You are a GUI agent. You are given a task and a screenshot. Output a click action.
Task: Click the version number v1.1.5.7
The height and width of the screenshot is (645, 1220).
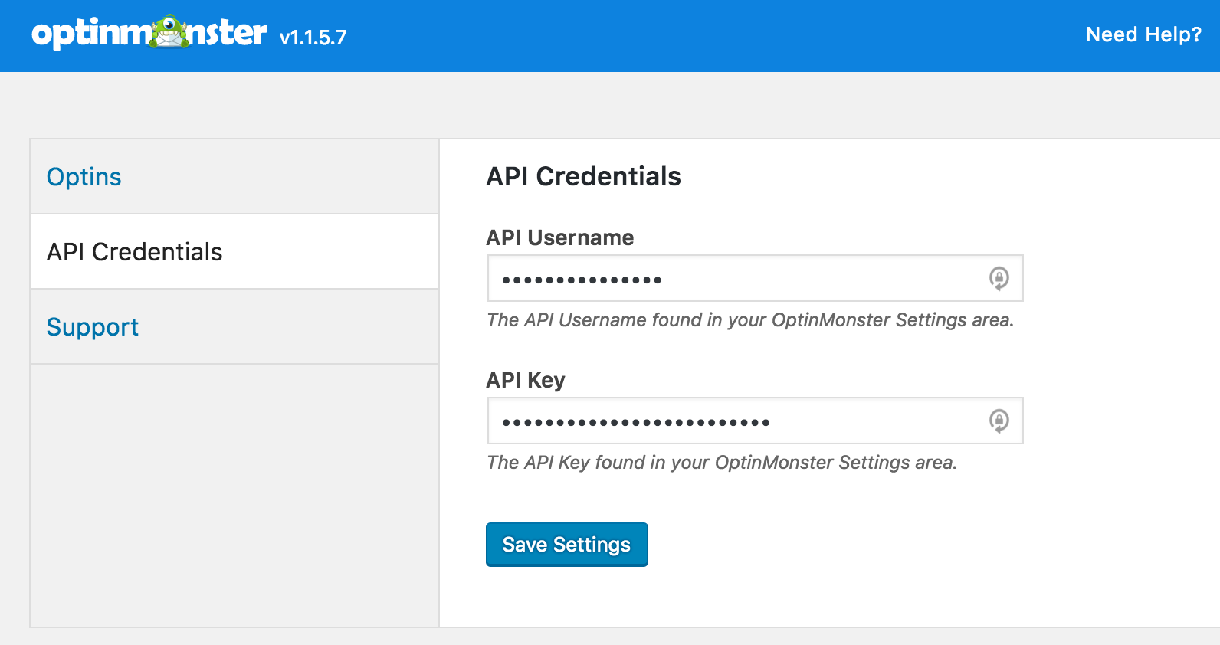(313, 38)
